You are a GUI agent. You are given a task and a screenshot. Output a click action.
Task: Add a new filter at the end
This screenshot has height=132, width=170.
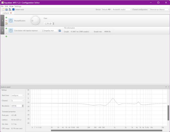pyautogui.click(x=6, y=36)
